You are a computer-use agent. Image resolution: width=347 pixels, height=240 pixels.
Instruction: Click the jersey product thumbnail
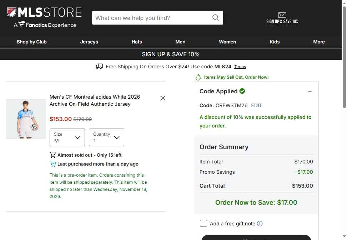(26, 119)
